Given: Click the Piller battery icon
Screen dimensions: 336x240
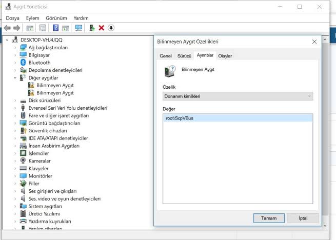Looking at the screenshot, I should pyautogui.click(x=23, y=184).
